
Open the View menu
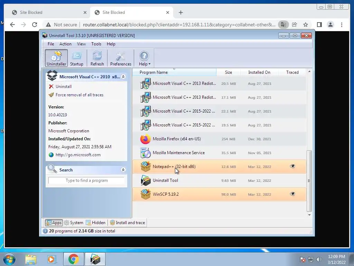pyautogui.click(x=81, y=44)
